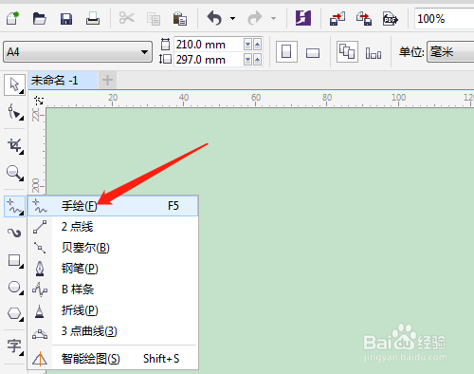Choose B 样条 from the flyout menu
474x374 pixels.
113,290
